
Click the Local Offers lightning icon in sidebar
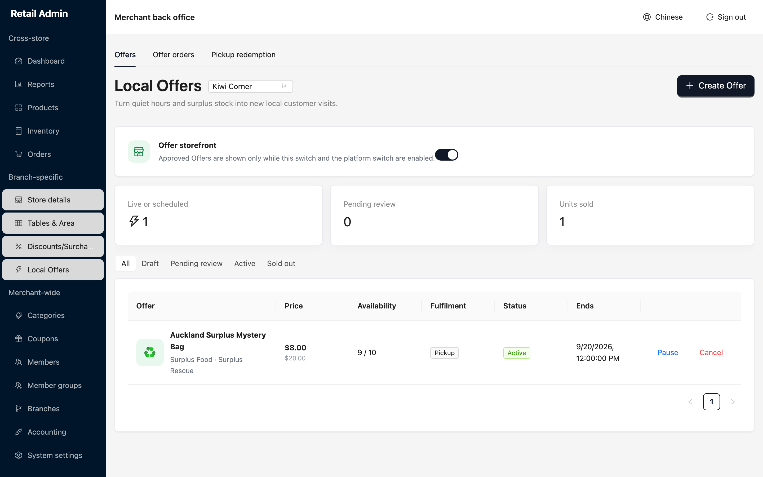coord(19,270)
